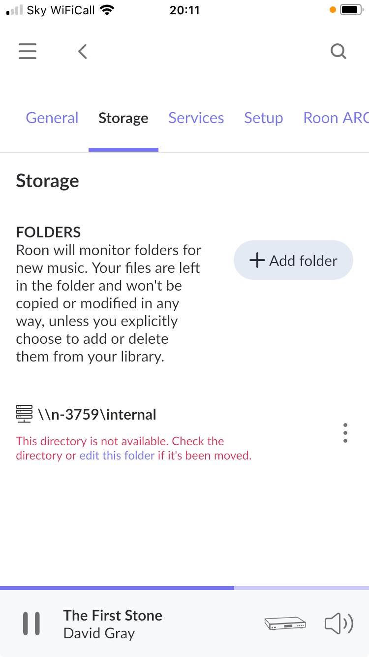Tap the back arrow chevron
Viewport: 369px width, 657px height.
click(83, 51)
